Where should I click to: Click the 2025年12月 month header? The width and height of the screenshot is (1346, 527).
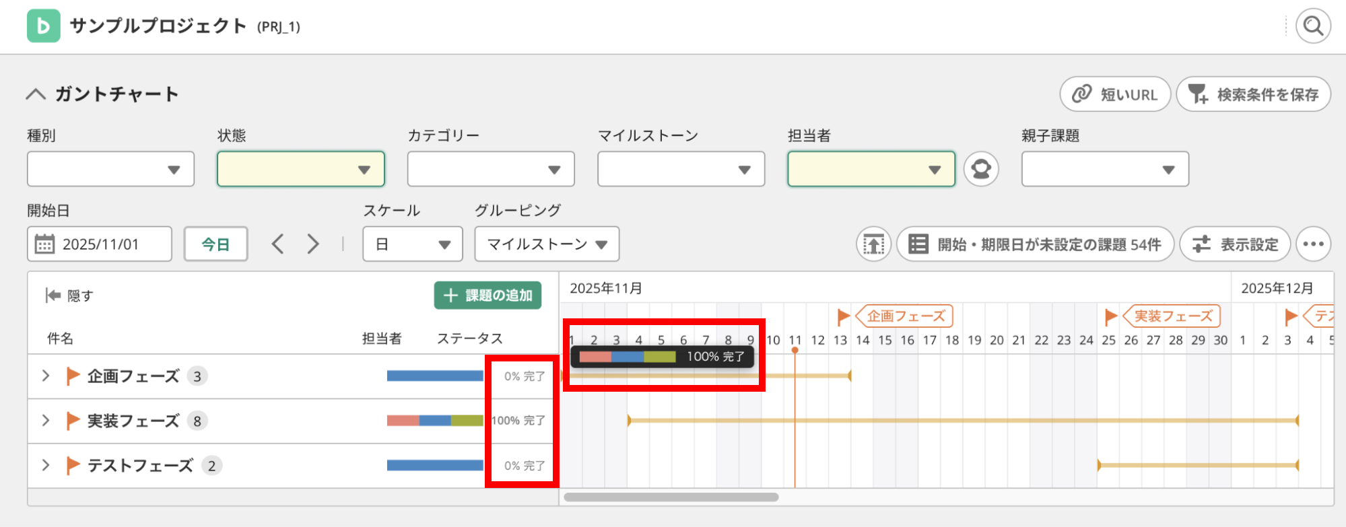(x=1277, y=289)
